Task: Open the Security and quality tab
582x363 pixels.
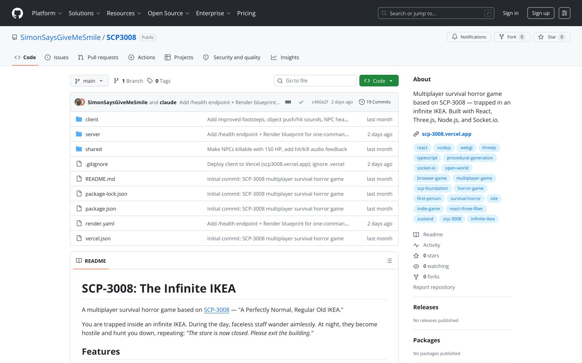Action: tap(232, 57)
